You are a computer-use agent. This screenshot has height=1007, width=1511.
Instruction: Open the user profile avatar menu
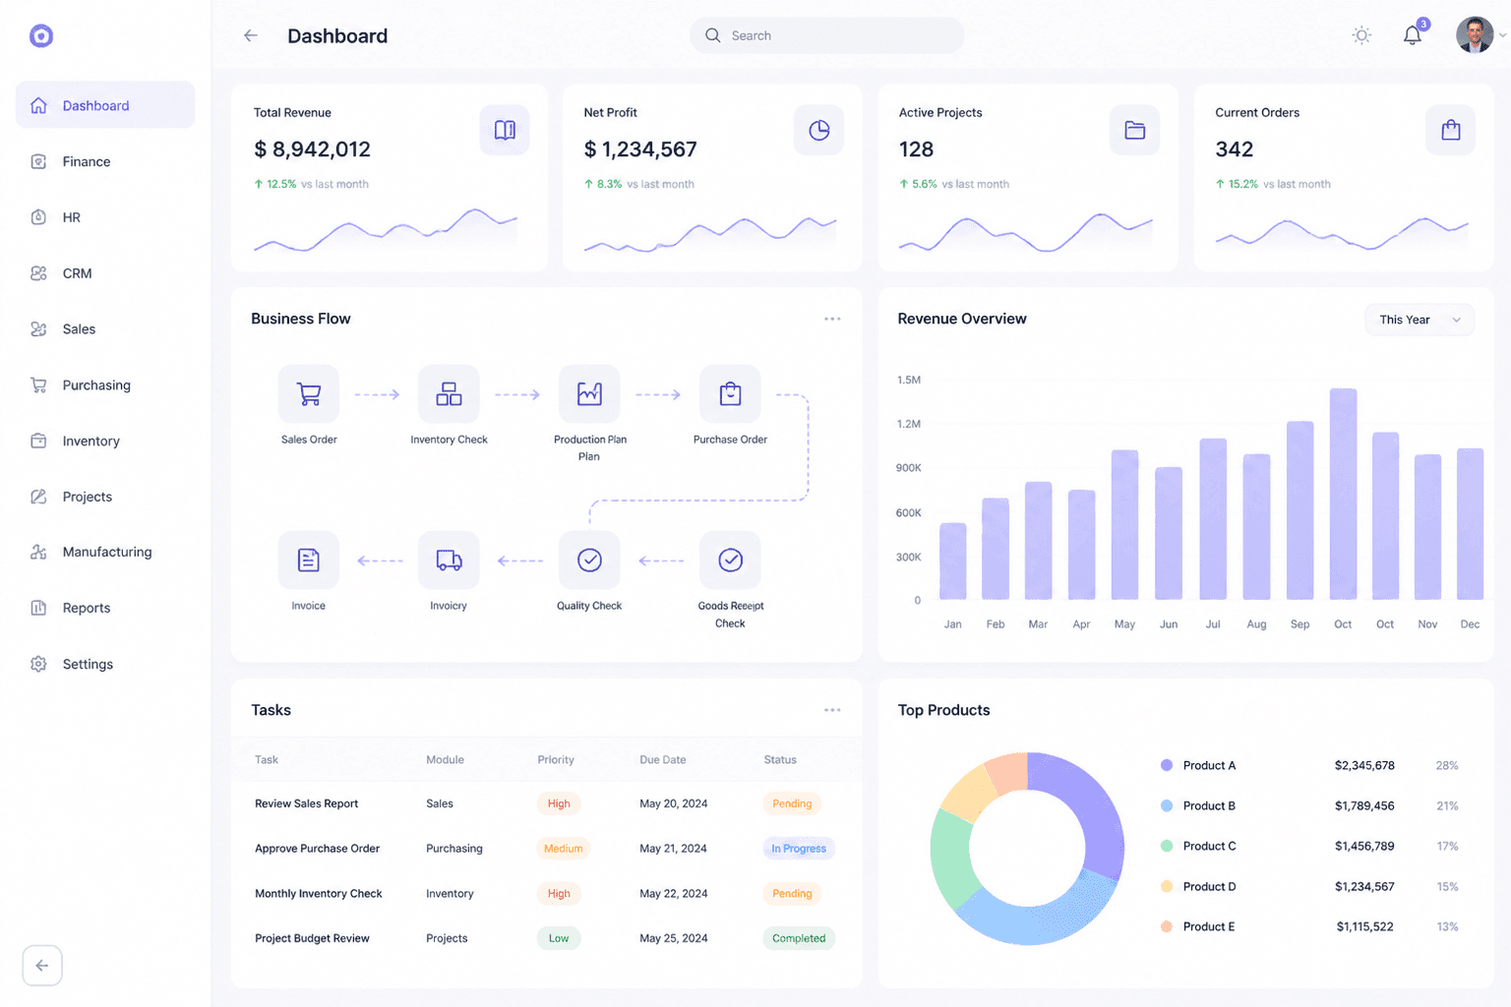(1475, 35)
